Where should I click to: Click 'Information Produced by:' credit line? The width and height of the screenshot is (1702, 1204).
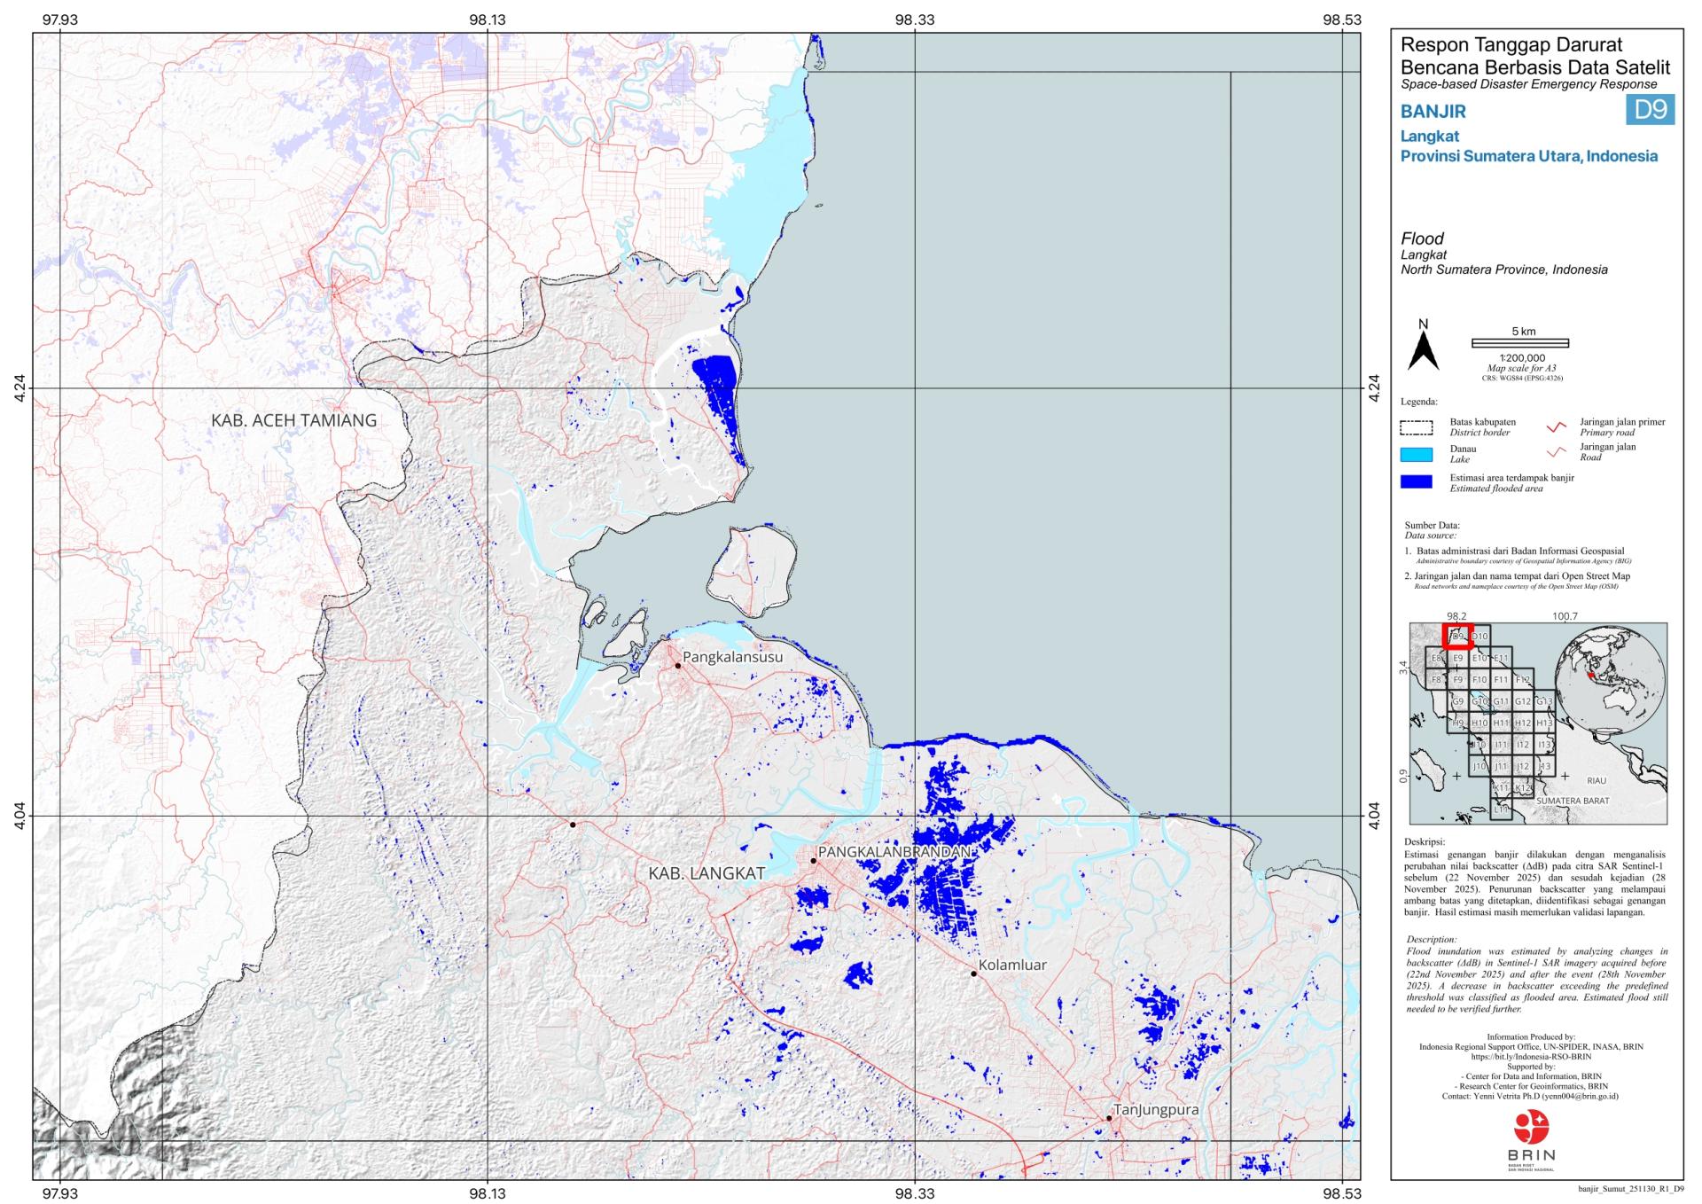pyautogui.click(x=1531, y=1036)
